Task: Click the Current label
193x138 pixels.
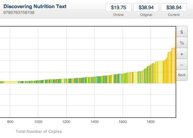Action: pyautogui.click(x=174, y=15)
